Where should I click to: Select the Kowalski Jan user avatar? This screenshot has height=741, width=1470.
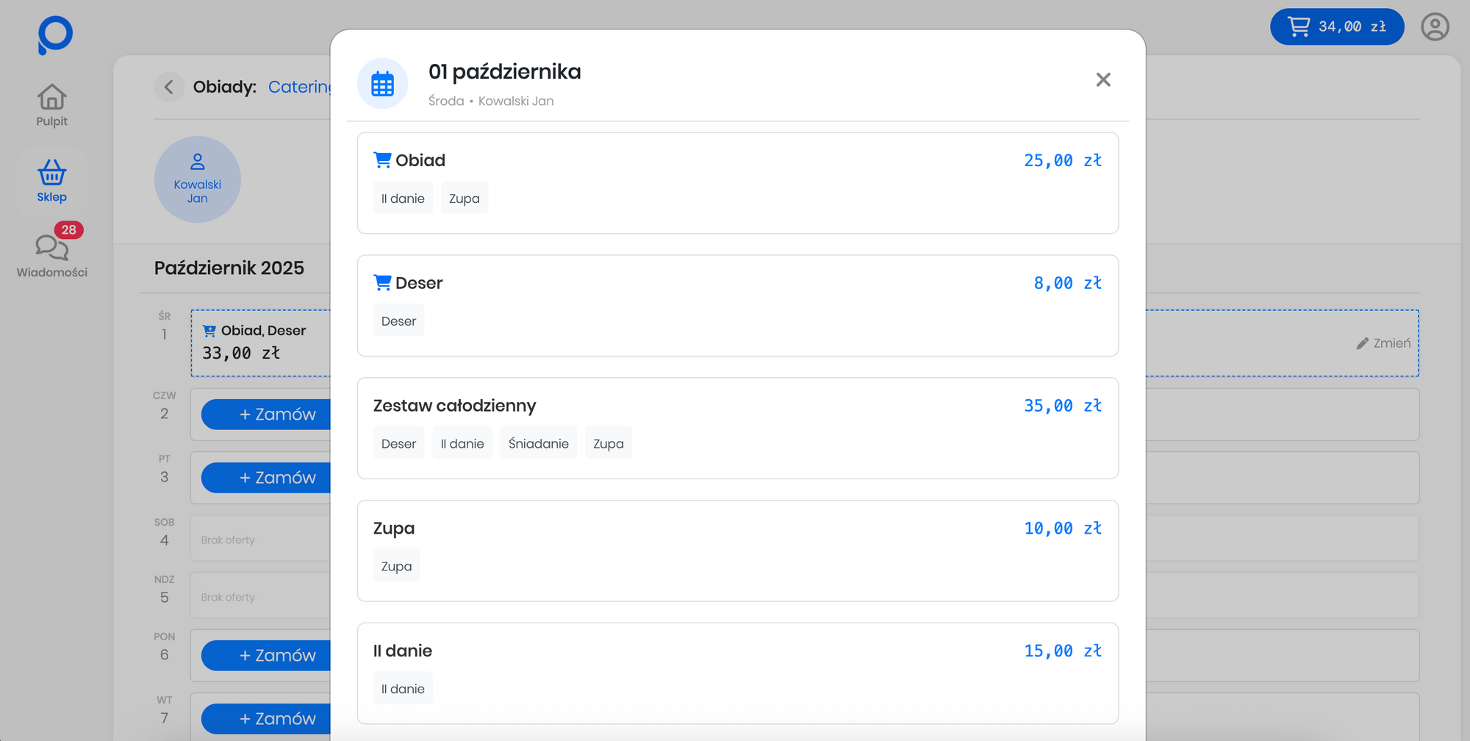click(x=197, y=179)
